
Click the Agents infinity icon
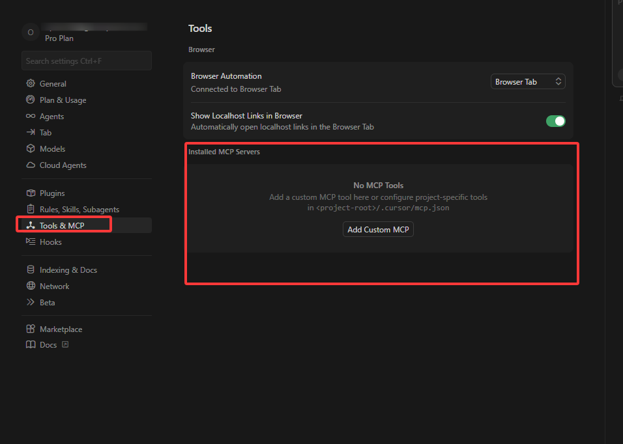tap(31, 116)
